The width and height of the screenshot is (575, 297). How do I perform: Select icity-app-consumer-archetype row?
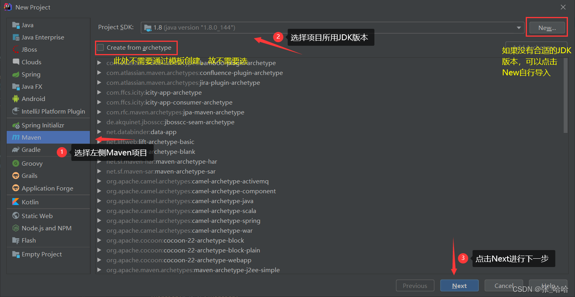[x=330, y=103]
